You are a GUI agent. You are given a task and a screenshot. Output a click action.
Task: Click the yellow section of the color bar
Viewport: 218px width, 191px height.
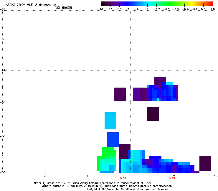click(x=191, y=4)
